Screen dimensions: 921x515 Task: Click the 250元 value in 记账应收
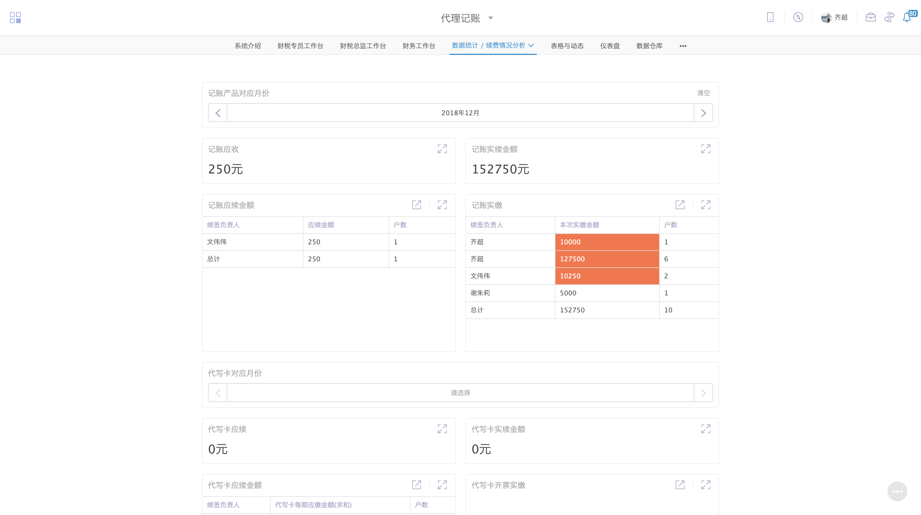226,169
